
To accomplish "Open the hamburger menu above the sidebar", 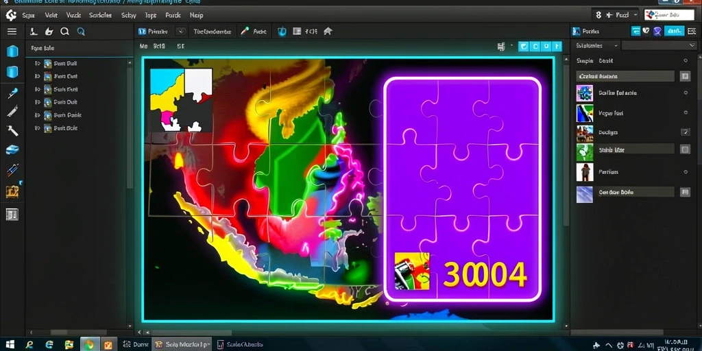I will 12,32.
